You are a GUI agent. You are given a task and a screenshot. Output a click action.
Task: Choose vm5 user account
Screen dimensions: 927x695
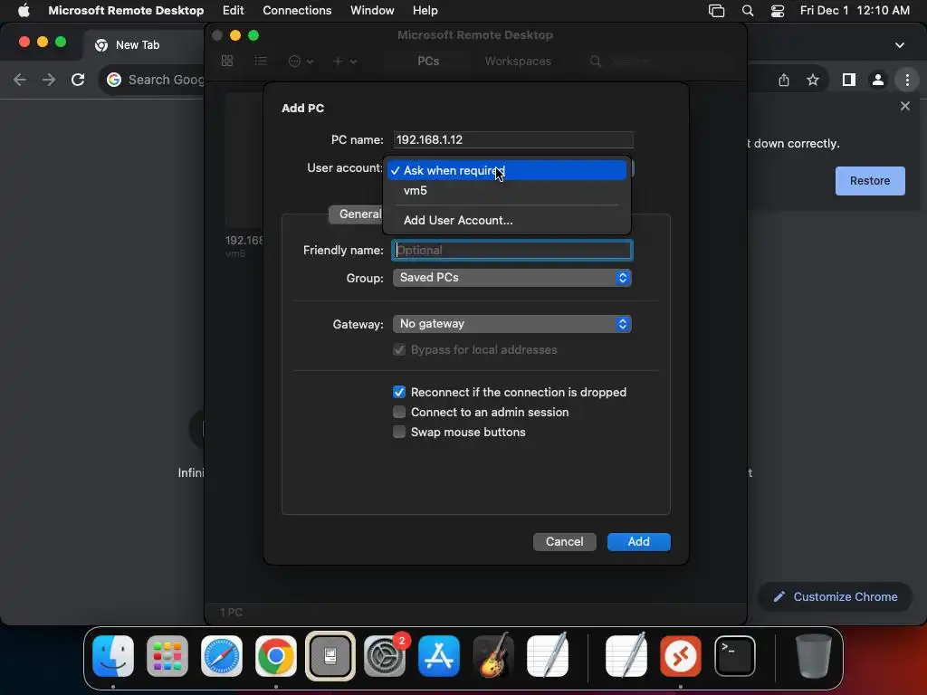(507, 190)
